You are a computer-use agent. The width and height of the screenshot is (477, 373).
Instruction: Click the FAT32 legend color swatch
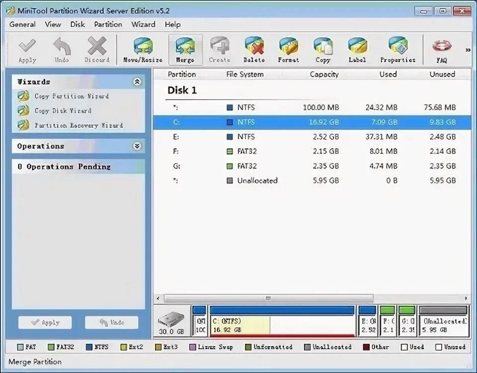51,347
